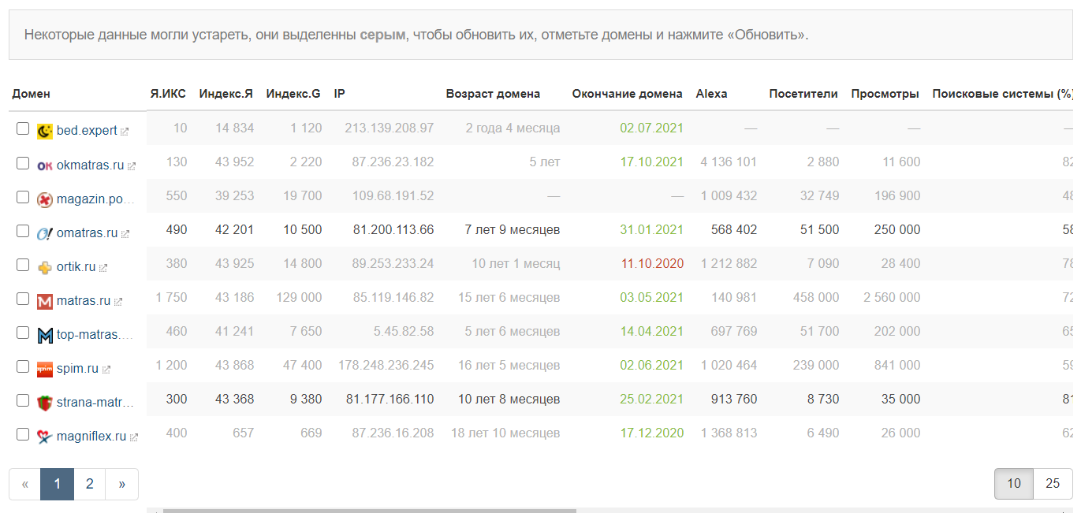Sort by Посетители column header

(x=803, y=94)
